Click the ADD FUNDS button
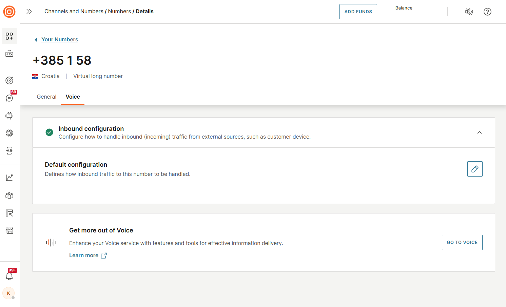This screenshot has width=506, height=307. (x=358, y=12)
